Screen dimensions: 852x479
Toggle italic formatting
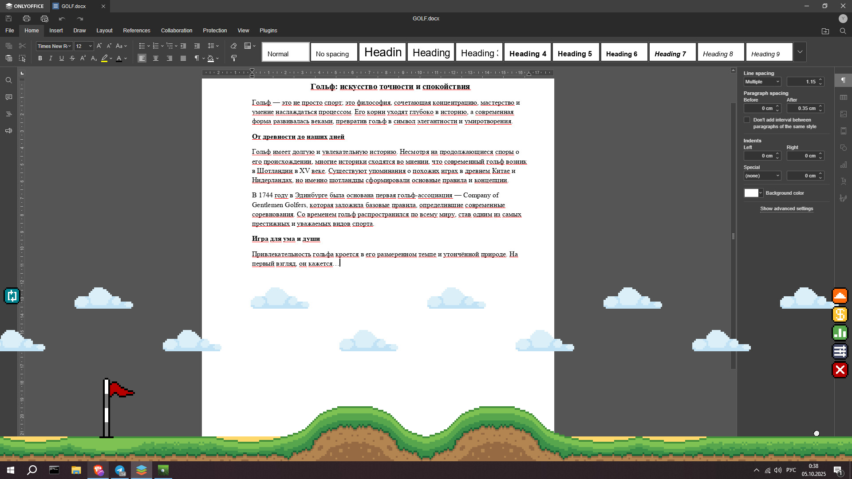pos(51,59)
